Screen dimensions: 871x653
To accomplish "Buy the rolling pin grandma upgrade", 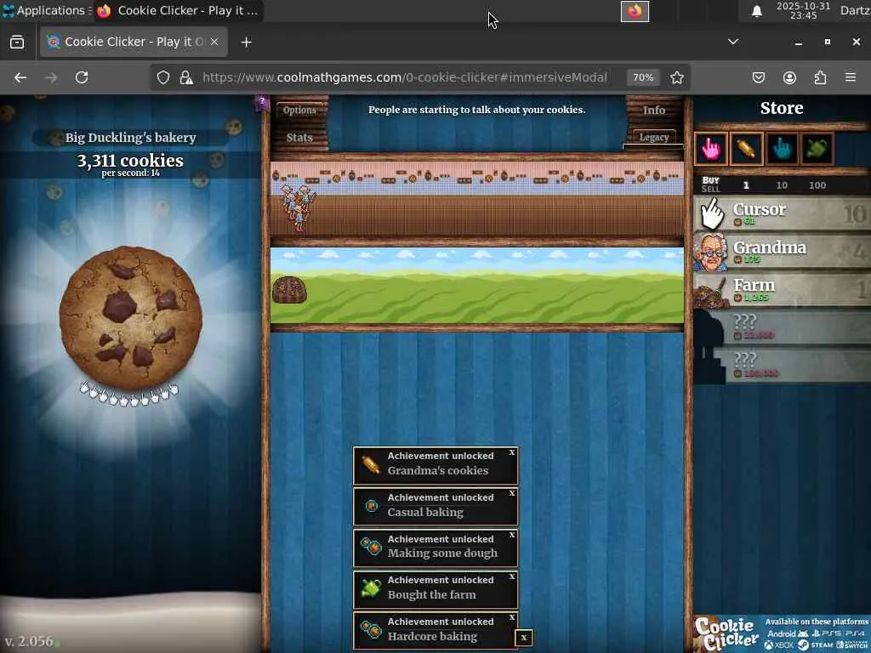I will pyautogui.click(x=746, y=149).
